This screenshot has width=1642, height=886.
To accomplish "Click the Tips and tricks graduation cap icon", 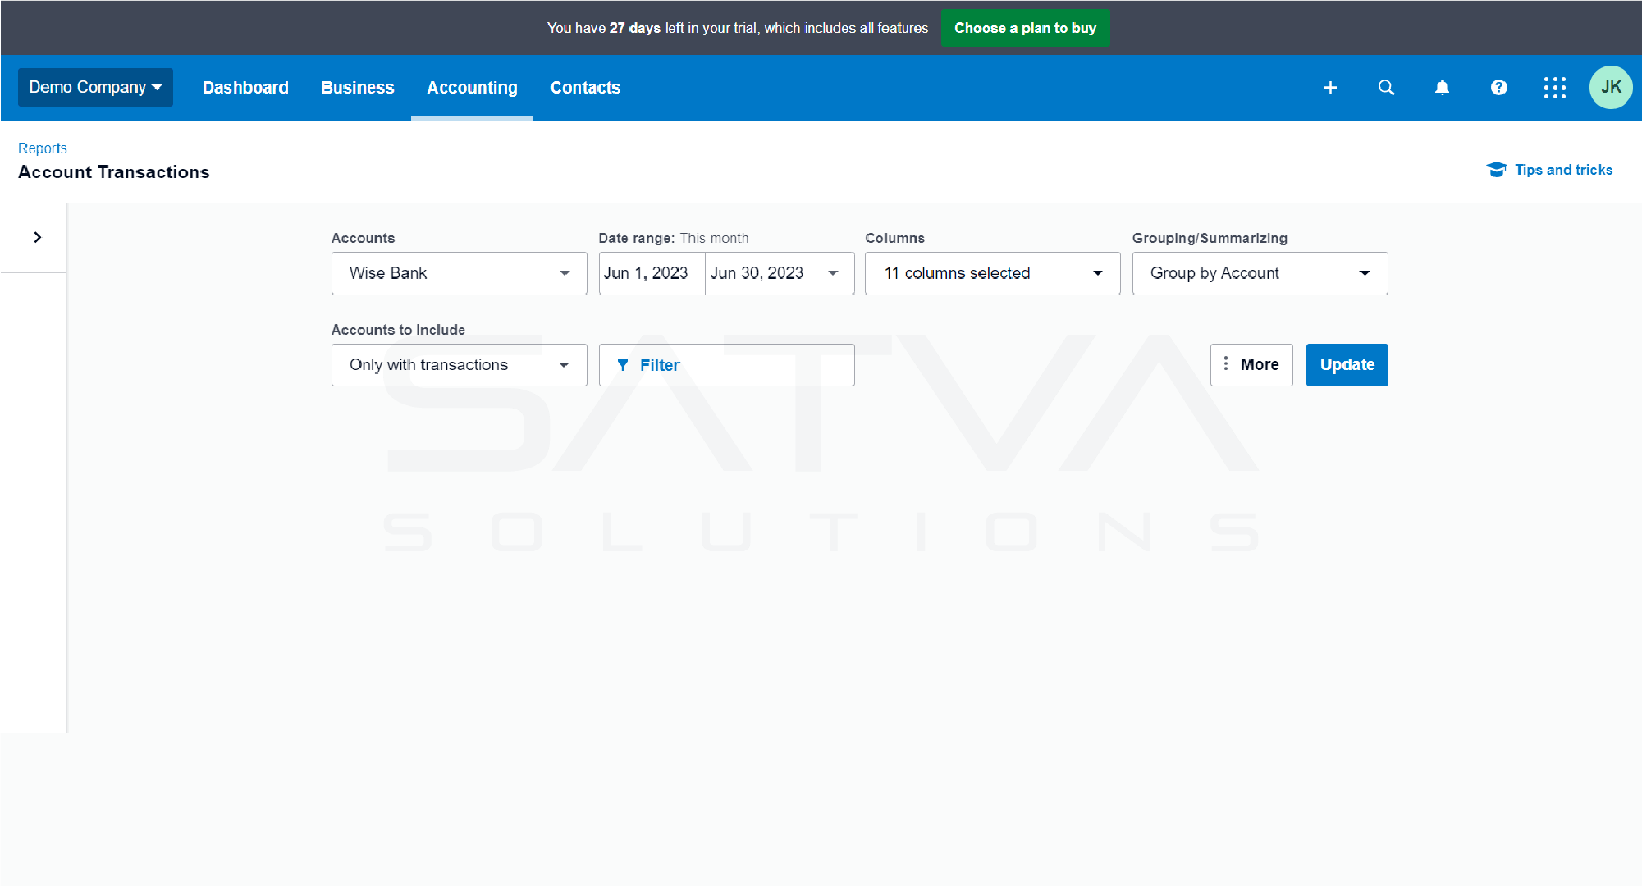I will 1496,170.
